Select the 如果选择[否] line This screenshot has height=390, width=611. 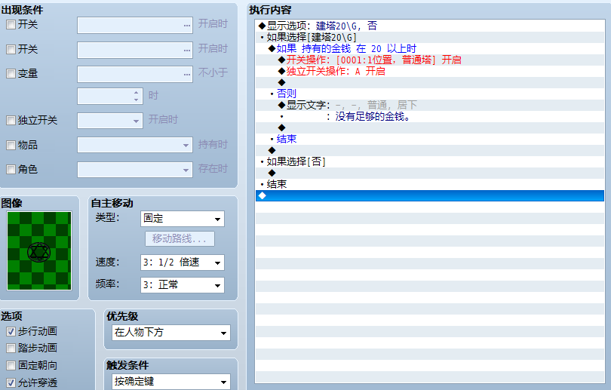[x=430, y=161]
